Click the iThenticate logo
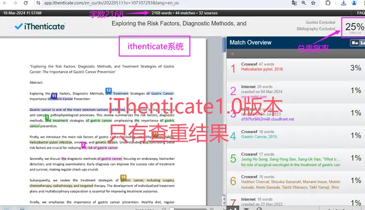This screenshot has height=210, width=365. [40, 26]
